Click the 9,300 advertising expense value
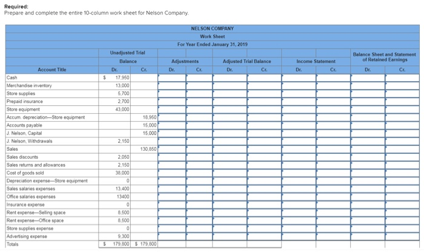 coord(124,236)
